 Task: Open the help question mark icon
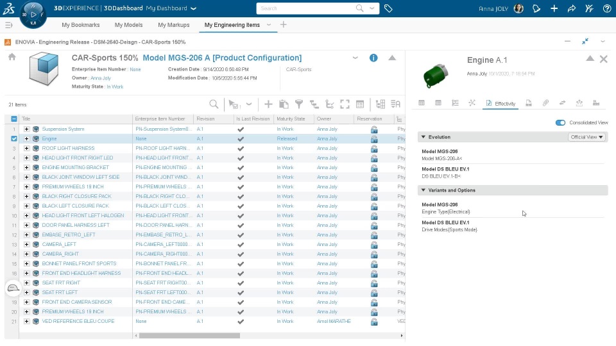[607, 8]
